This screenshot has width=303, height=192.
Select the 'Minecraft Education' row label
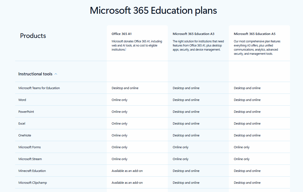32,171
